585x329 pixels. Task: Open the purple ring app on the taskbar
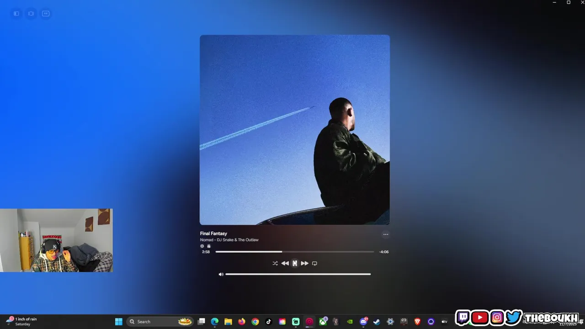[431, 322]
